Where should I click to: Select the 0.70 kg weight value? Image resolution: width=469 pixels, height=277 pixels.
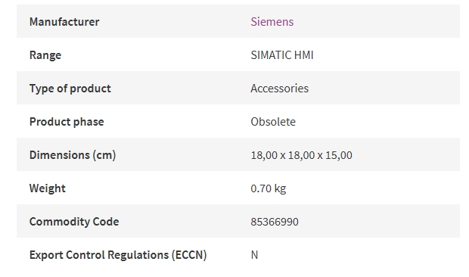click(x=269, y=188)
